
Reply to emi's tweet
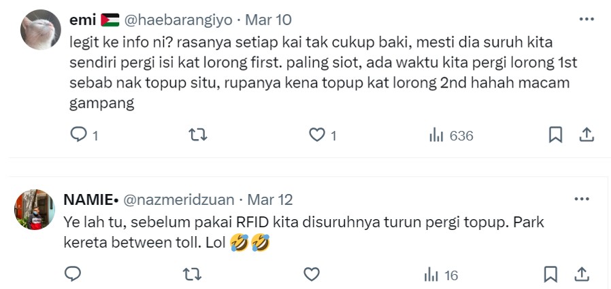pos(78,135)
